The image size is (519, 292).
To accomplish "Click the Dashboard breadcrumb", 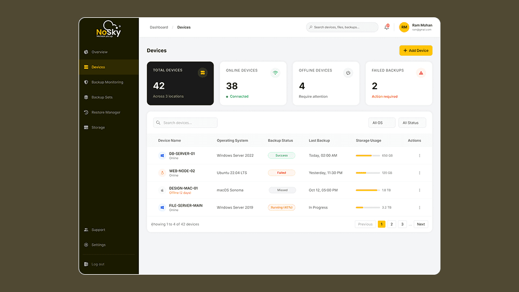I will pyautogui.click(x=159, y=28).
